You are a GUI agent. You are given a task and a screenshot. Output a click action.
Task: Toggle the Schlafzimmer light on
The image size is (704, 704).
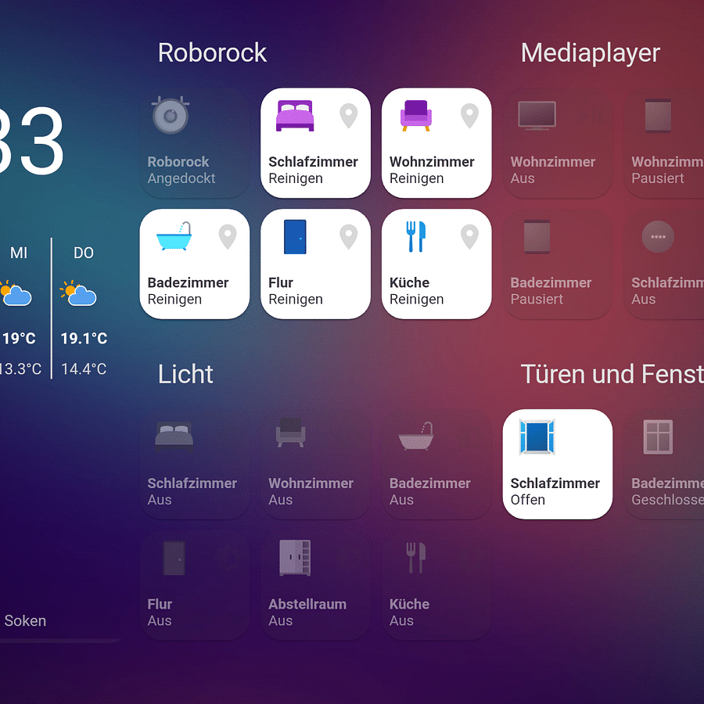(194, 465)
